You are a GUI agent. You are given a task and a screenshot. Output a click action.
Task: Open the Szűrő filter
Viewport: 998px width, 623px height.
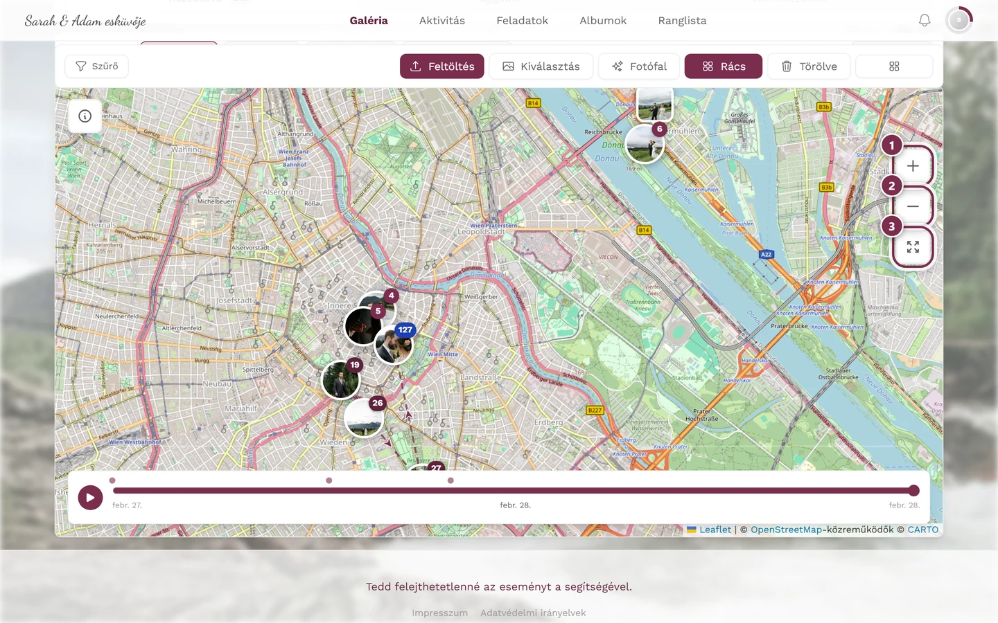(97, 66)
